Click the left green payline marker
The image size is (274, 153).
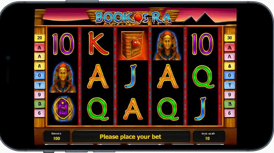pyautogui.click(x=40, y=104)
